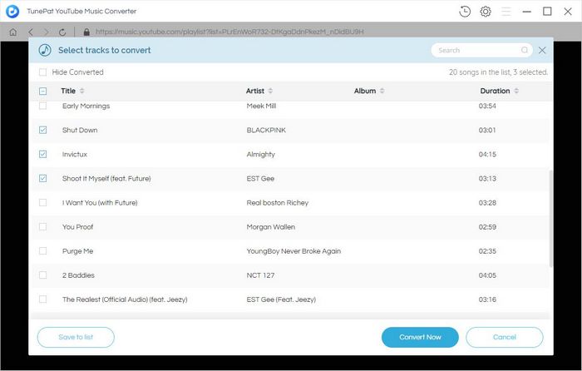Click the NCT 127 artist cell
582x371 pixels.
tap(260, 275)
